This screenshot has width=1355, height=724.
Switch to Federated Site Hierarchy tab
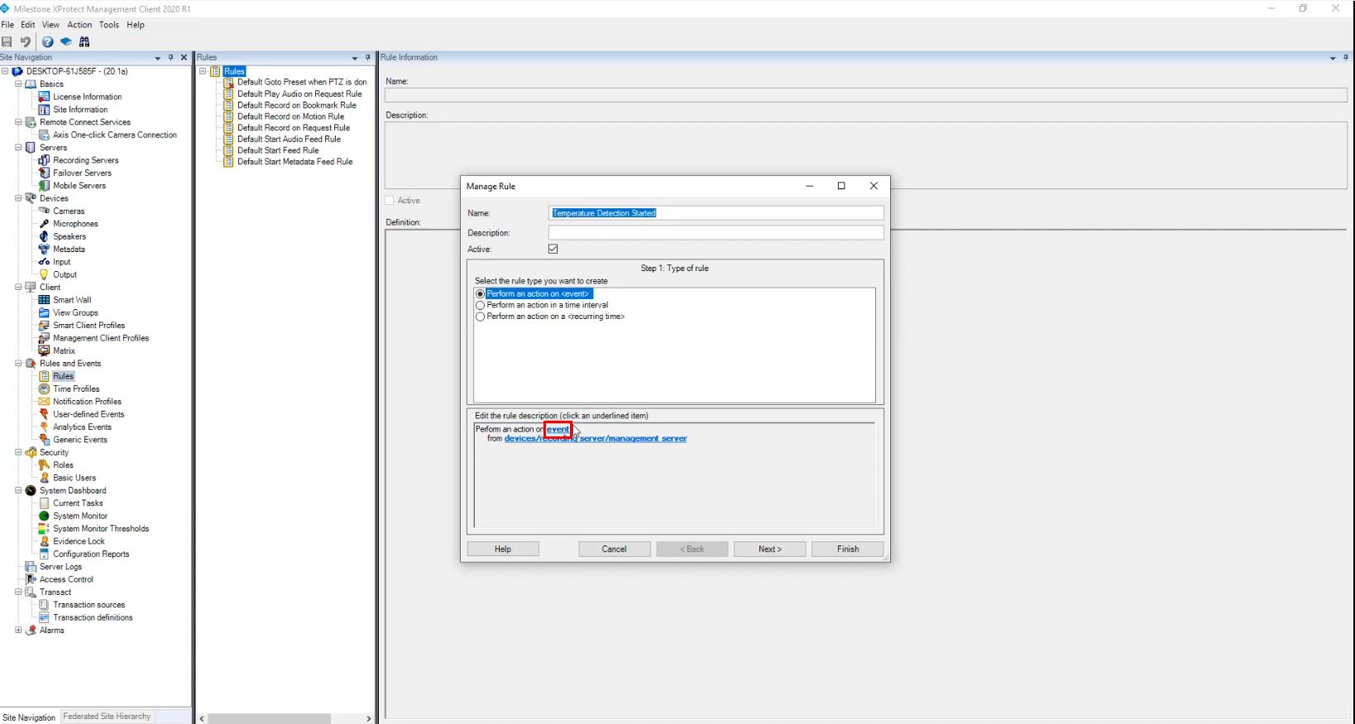pos(107,717)
